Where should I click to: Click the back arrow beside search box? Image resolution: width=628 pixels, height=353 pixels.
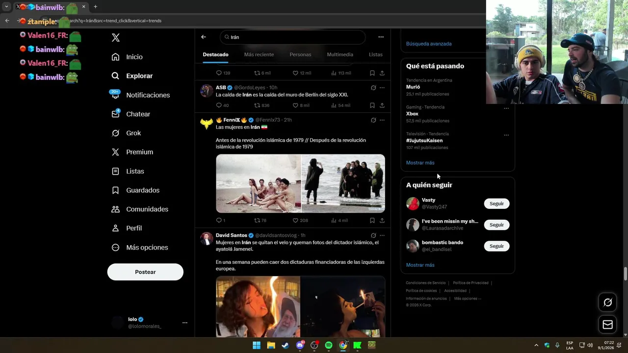204,37
